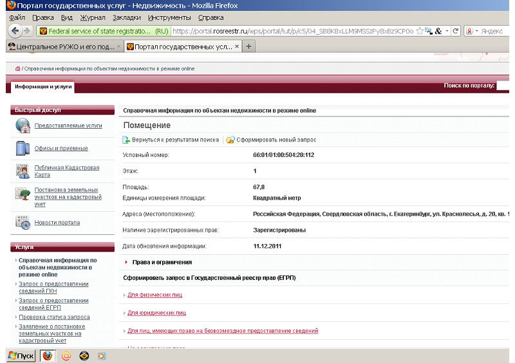The width and height of the screenshot is (515, 363).
Task: Click the tree icon for land registration
Action: 23,195
